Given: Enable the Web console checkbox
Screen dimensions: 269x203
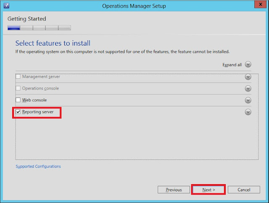Looking at the screenshot, I should (x=18, y=100).
